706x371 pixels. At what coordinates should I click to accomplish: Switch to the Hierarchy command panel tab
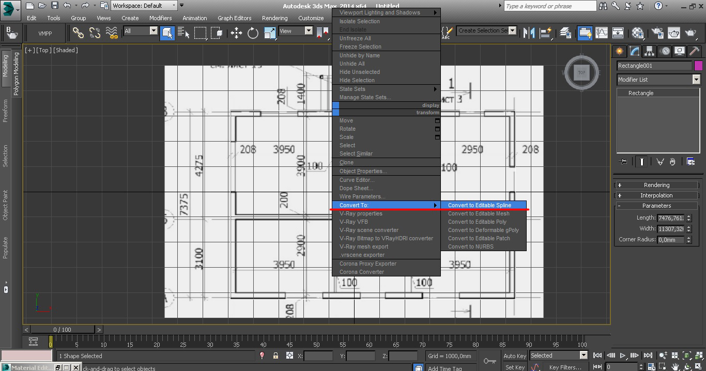coord(650,51)
